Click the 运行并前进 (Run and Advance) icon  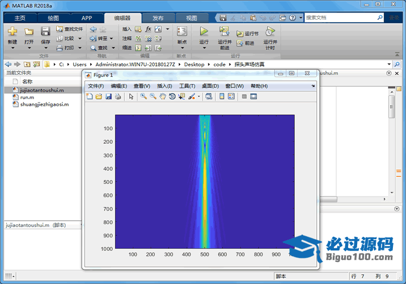(x=224, y=31)
